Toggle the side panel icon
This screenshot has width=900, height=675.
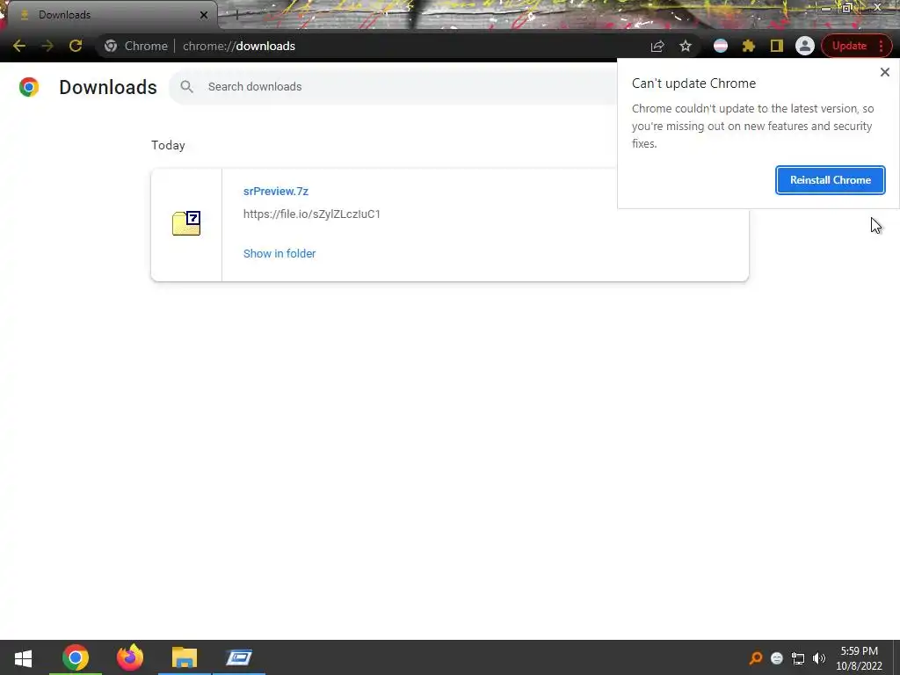tap(777, 46)
